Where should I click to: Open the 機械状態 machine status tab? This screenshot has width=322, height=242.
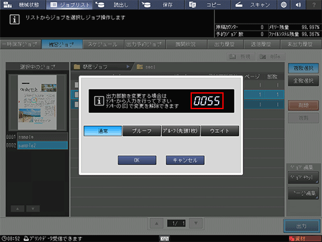[22, 4]
